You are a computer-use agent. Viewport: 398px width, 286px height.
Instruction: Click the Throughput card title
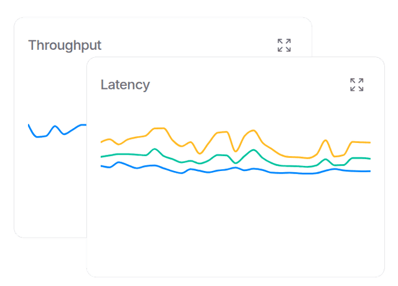(65, 45)
